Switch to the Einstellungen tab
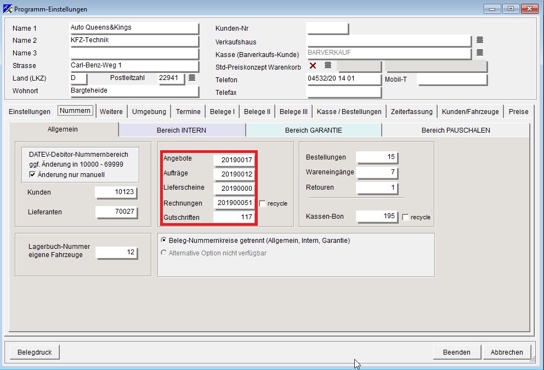 [30, 111]
